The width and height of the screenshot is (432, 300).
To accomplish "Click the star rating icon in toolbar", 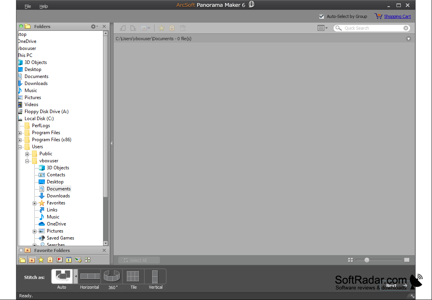I will [x=162, y=28].
